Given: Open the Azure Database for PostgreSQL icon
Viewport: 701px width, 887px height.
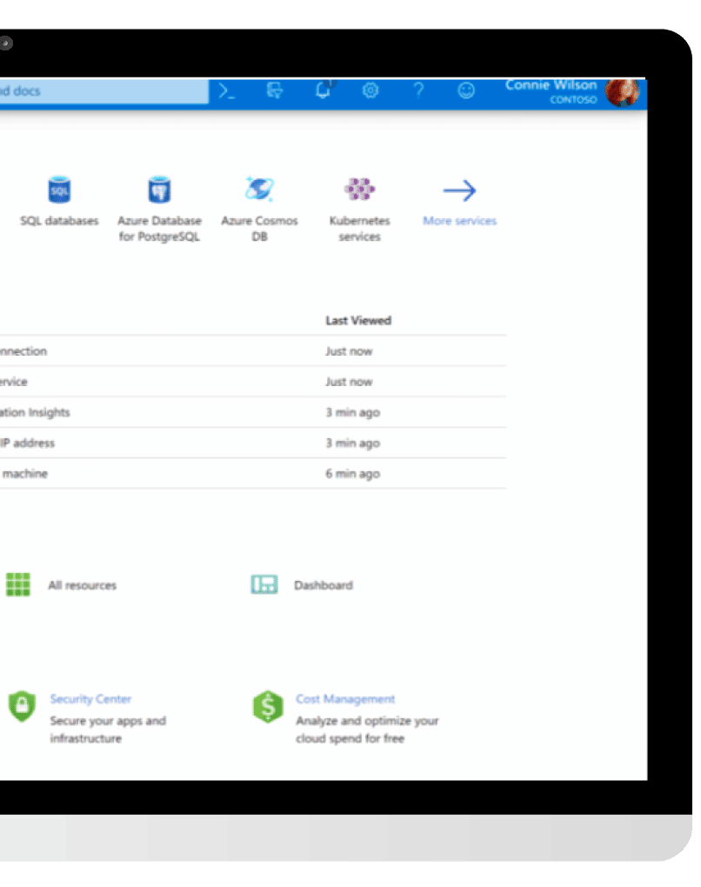Looking at the screenshot, I should pyautogui.click(x=159, y=190).
